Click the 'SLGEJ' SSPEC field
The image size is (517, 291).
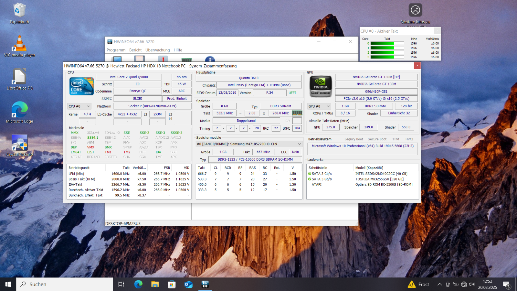pyautogui.click(x=138, y=99)
